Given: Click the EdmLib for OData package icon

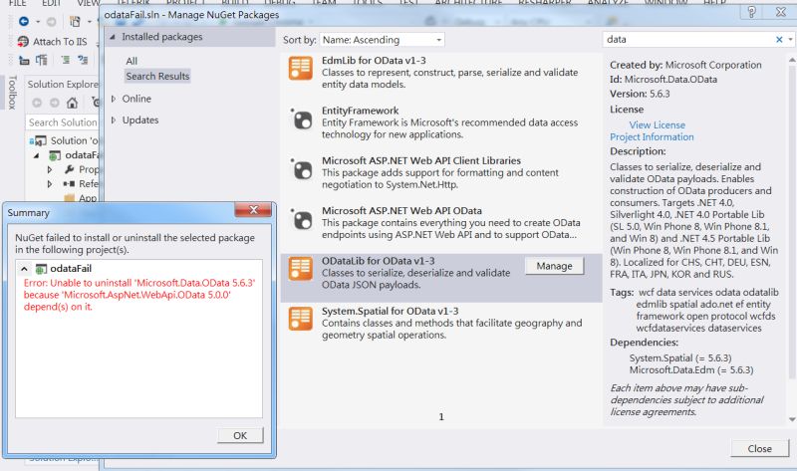Looking at the screenshot, I should tap(301, 69).
